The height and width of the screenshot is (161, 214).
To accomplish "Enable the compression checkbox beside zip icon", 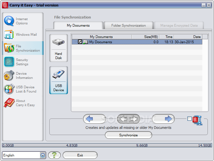I will (189, 119).
